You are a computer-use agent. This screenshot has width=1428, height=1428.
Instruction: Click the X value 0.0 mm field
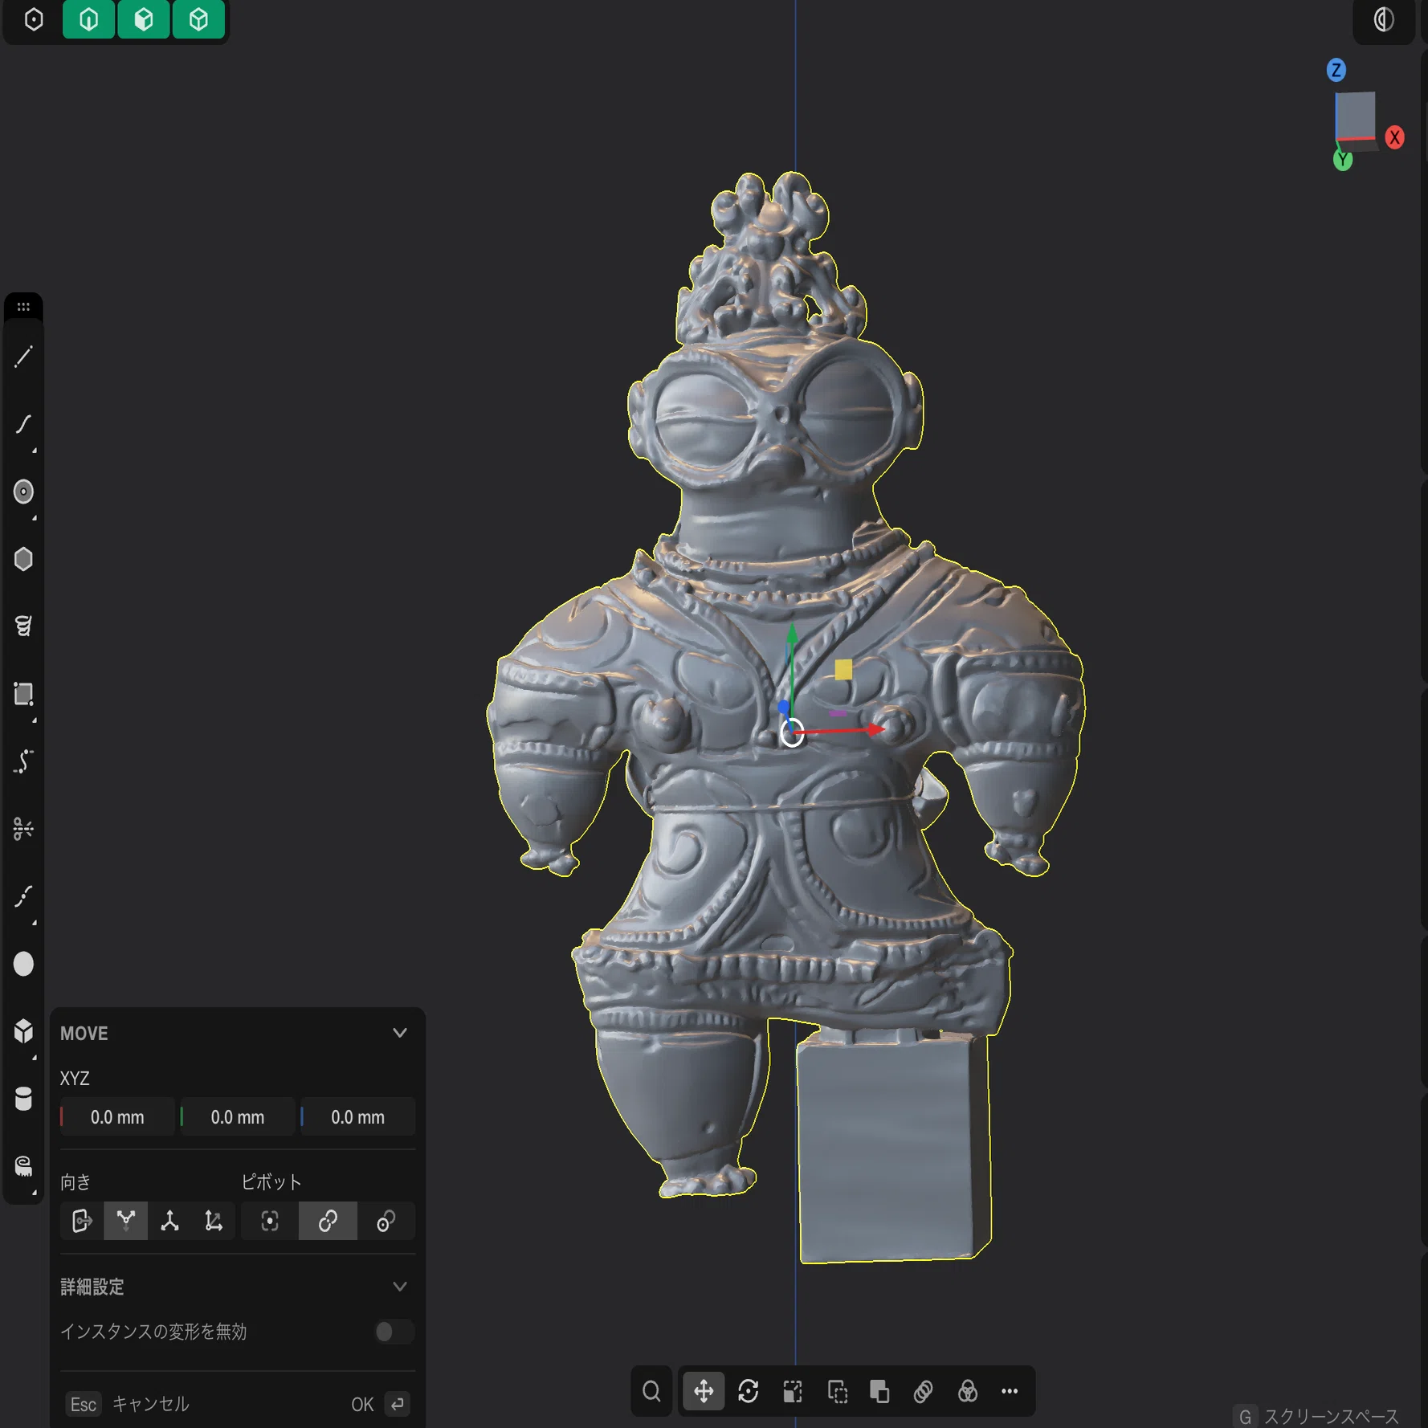(117, 1117)
